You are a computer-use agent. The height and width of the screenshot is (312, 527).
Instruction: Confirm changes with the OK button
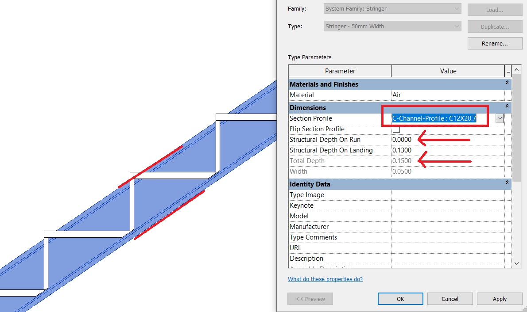tap(400, 299)
